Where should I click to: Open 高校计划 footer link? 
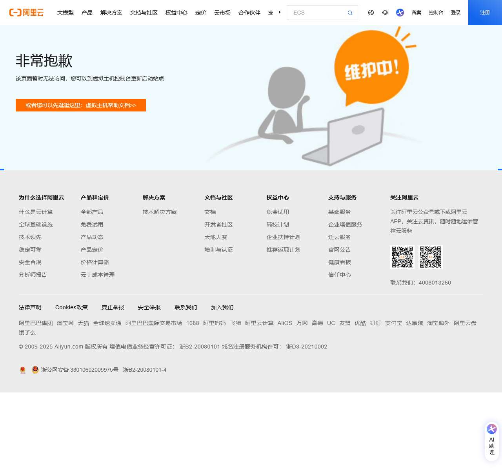point(278,224)
